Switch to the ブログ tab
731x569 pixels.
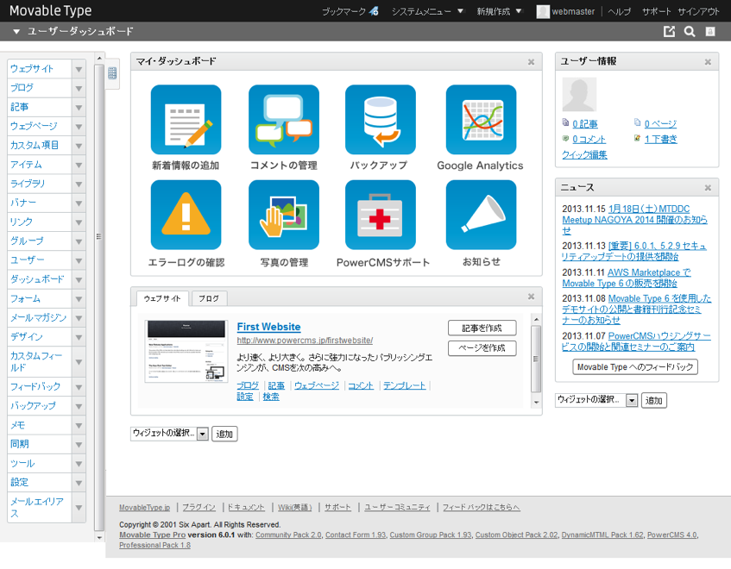click(209, 298)
